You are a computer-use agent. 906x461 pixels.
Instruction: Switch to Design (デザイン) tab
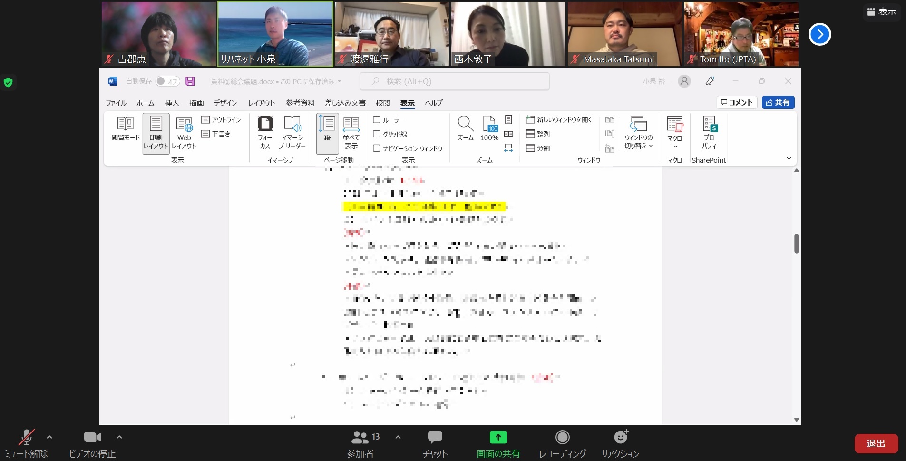225,103
